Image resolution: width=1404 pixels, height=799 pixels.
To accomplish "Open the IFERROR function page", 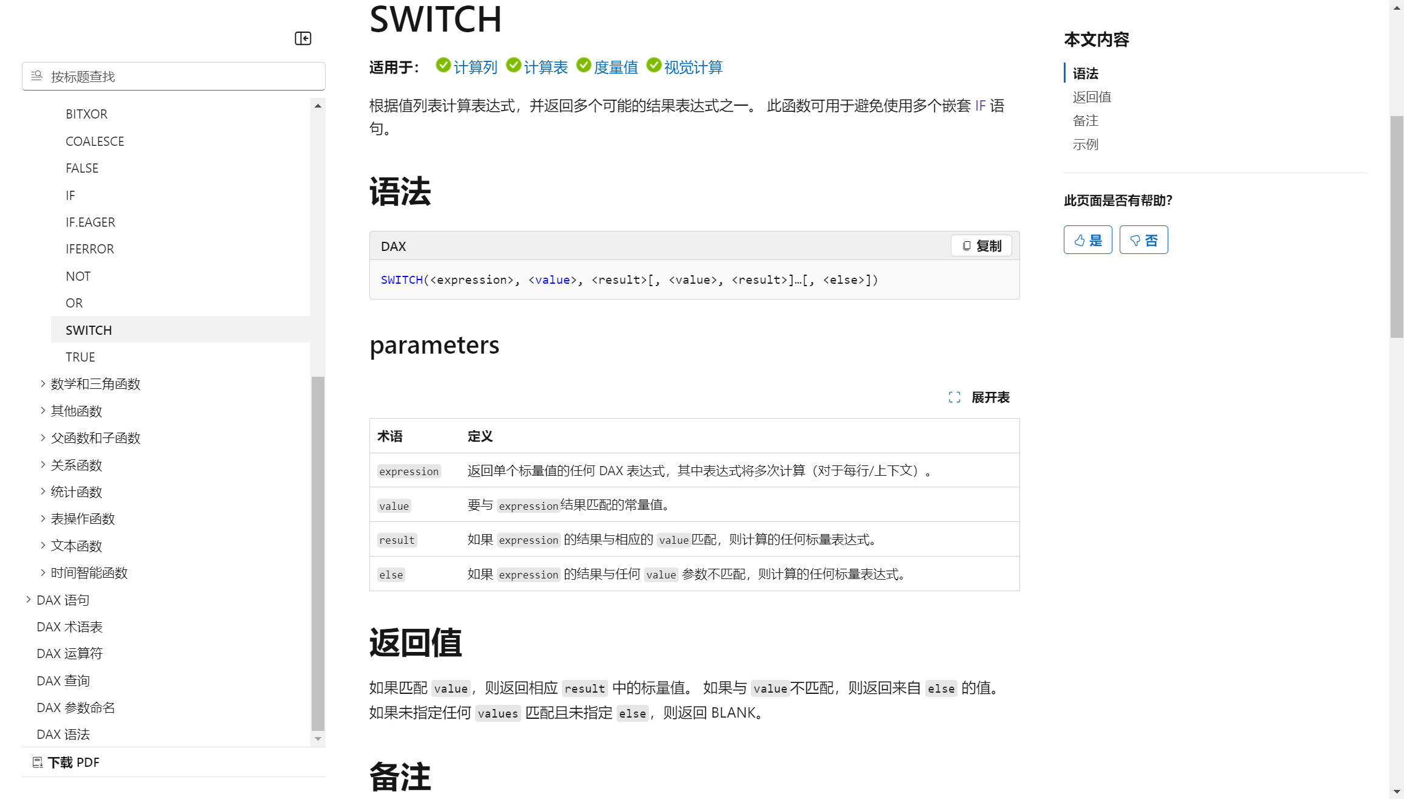I will (90, 249).
